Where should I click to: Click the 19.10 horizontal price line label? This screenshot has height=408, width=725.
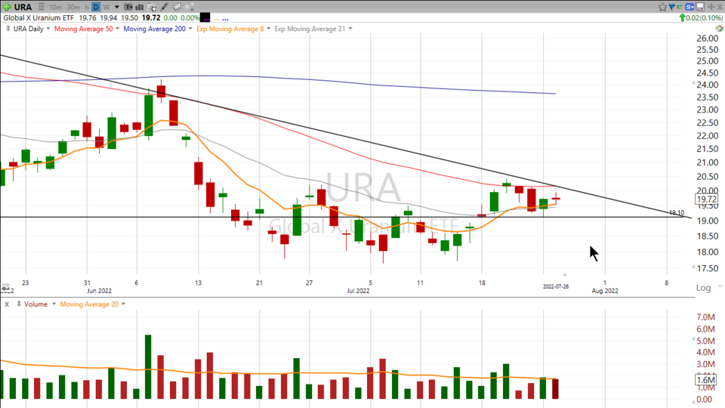(676, 213)
